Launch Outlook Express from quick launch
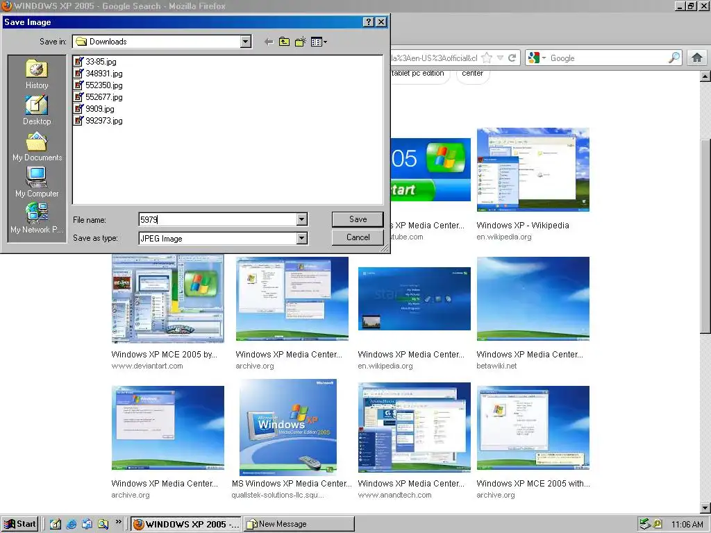This screenshot has height=533, width=711. coord(87,525)
